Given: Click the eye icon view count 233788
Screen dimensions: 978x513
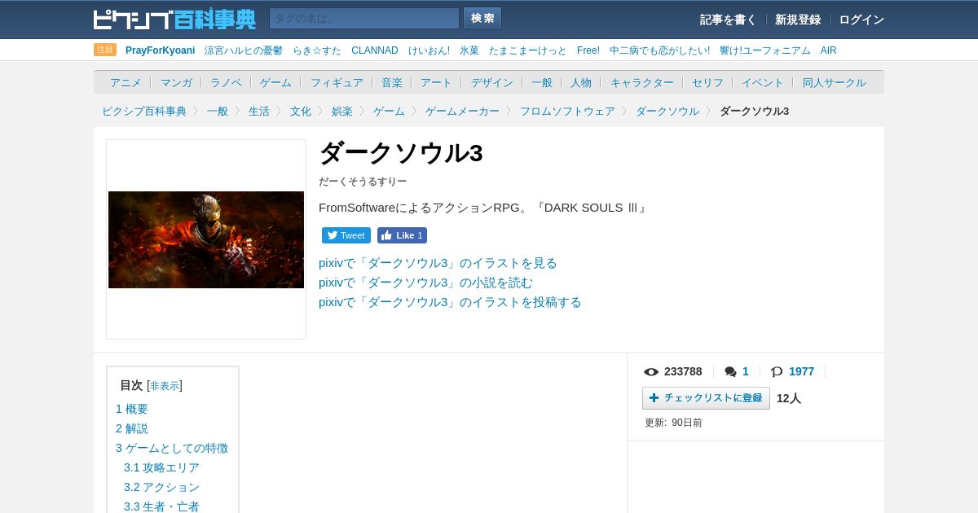Looking at the screenshot, I should tap(672, 371).
